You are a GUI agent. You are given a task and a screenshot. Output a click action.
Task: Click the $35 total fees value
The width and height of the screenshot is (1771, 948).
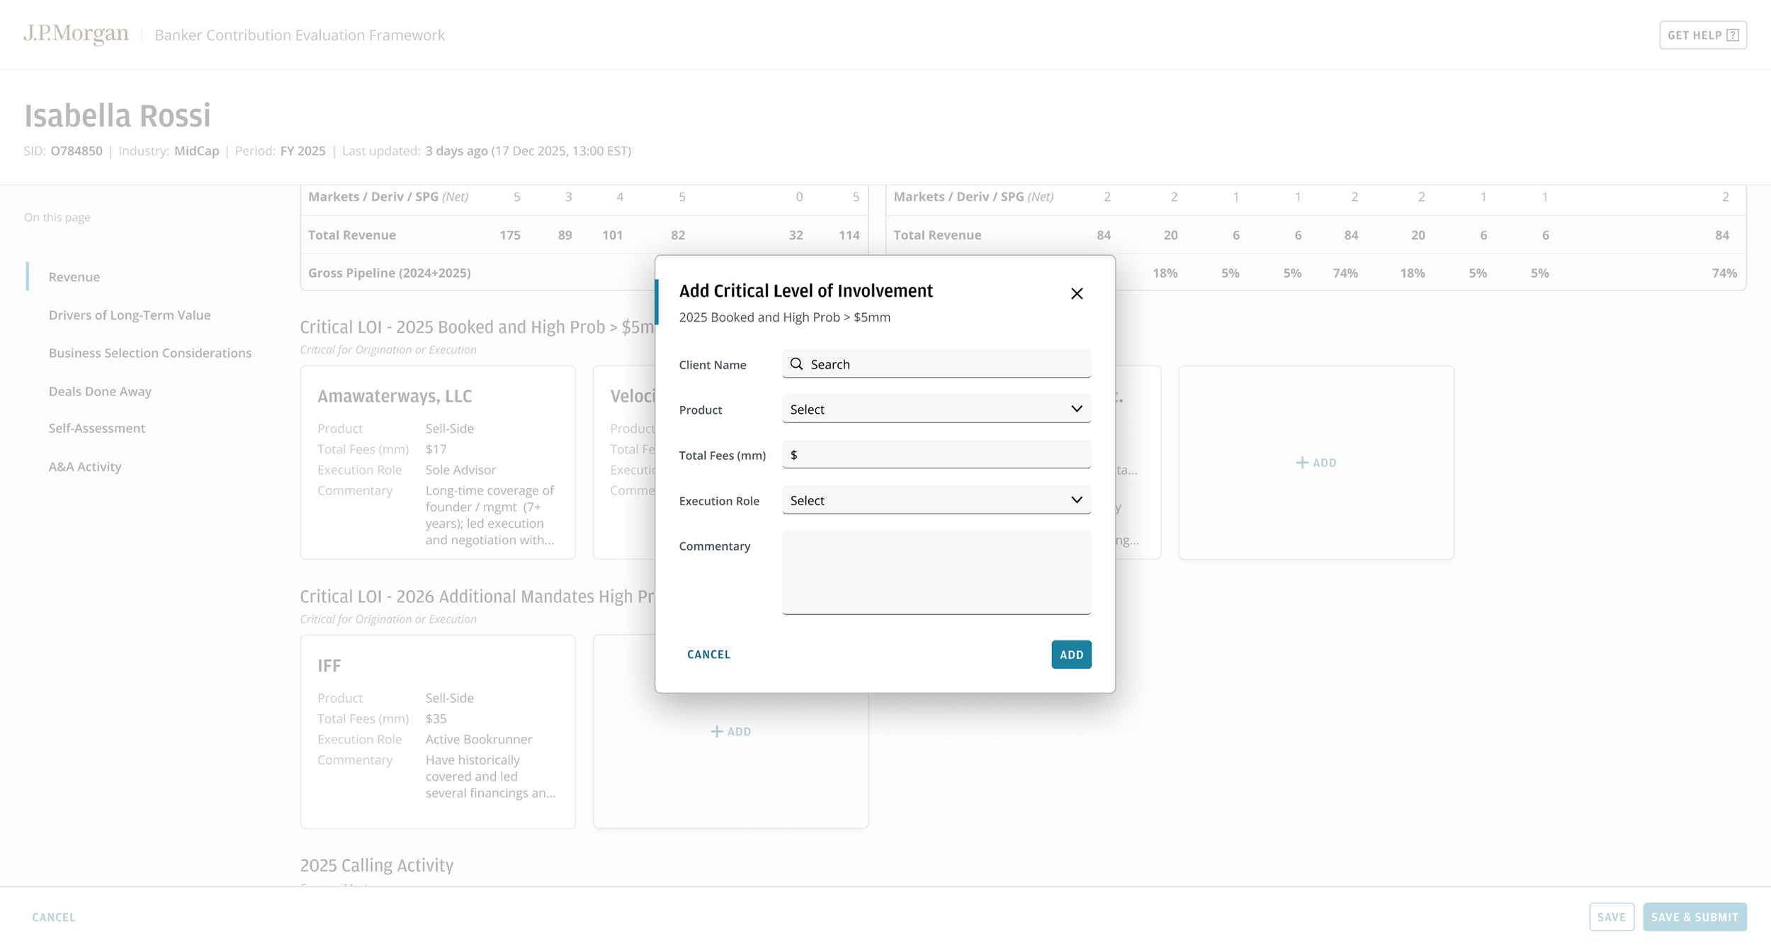coord(436,718)
